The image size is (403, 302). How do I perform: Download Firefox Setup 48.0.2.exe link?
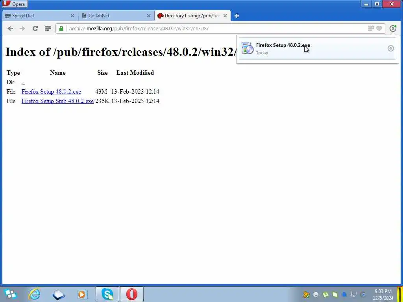click(51, 92)
